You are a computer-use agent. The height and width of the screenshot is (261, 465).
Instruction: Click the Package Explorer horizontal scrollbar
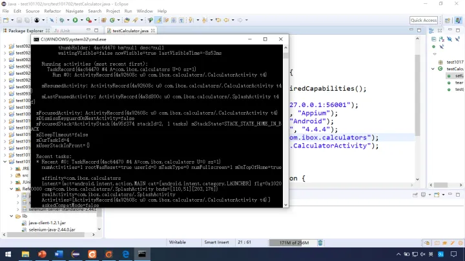(x=46, y=235)
